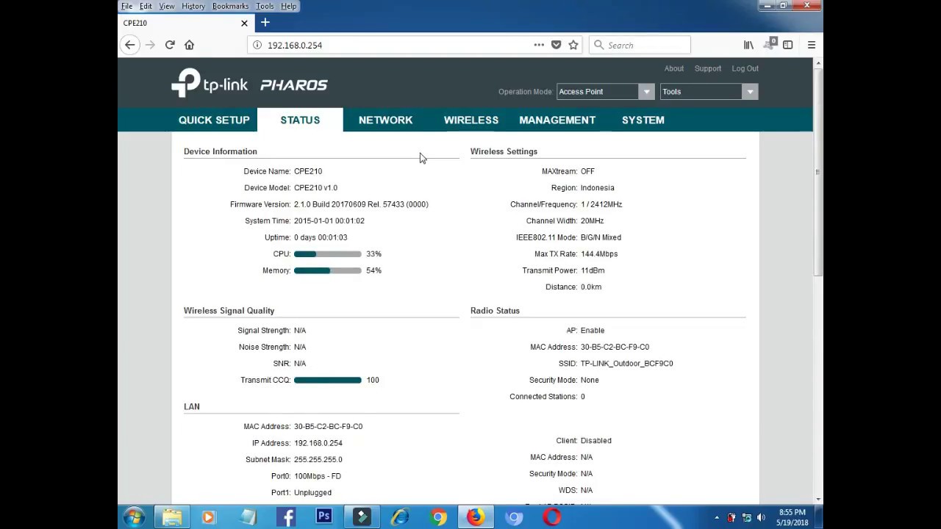Open Photoshop from the taskbar
This screenshot has width=941, height=529.
(x=323, y=517)
